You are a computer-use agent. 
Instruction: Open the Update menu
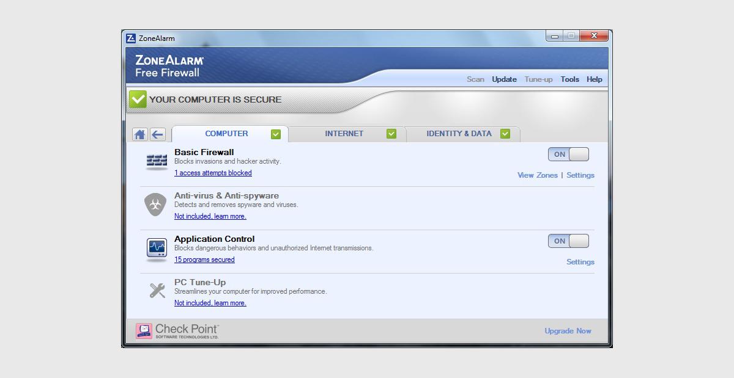pyautogui.click(x=504, y=79)
